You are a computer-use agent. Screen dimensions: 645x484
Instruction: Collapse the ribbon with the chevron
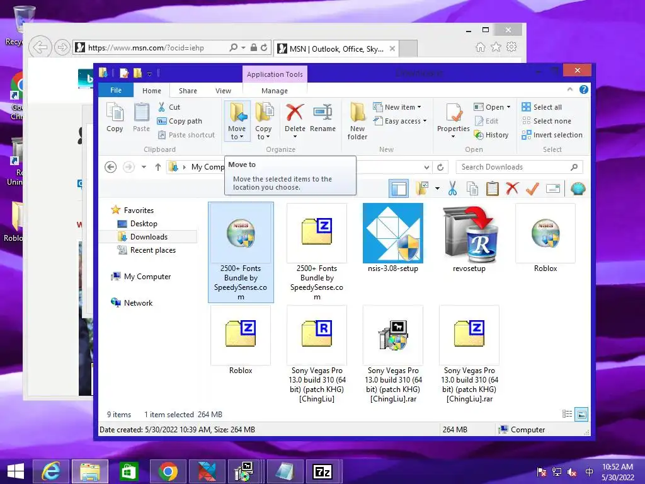tap(569, 89)
